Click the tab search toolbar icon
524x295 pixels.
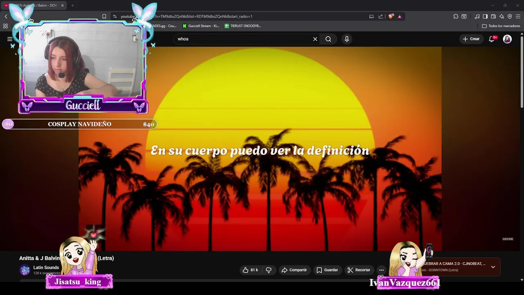464,16
